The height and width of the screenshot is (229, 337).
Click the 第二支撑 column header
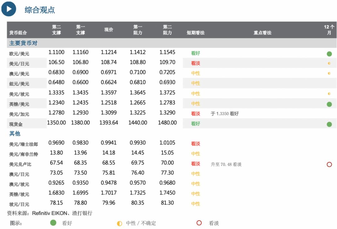point(56,30)
